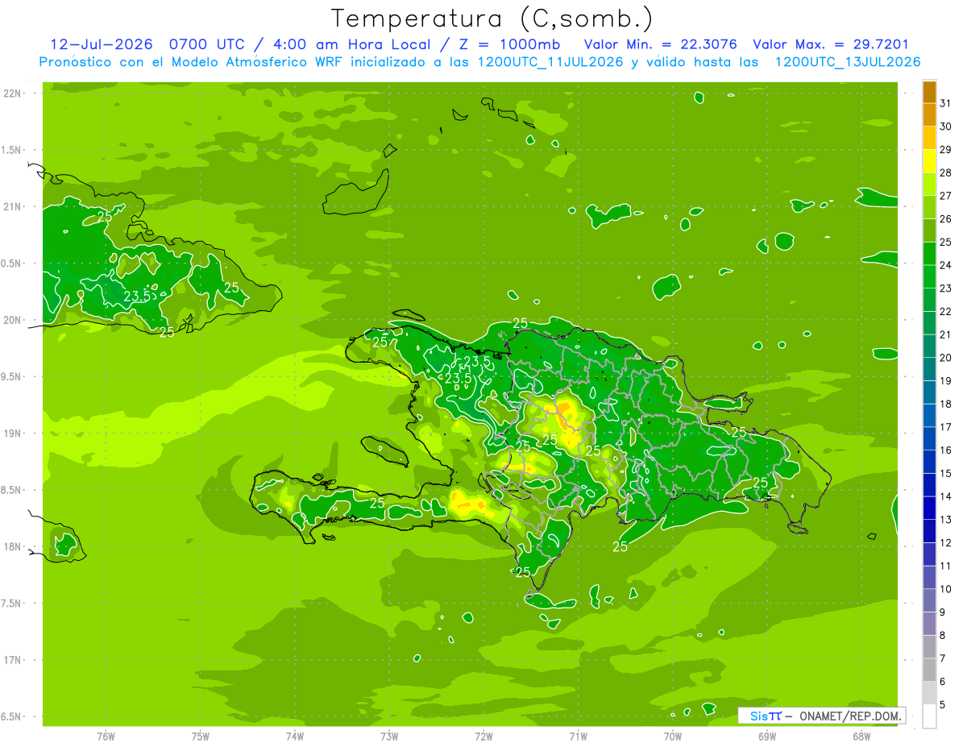This screenshot has width=967, height=747.
Task: Click the "69W" longitude axis label
Action: coord(767,737)
